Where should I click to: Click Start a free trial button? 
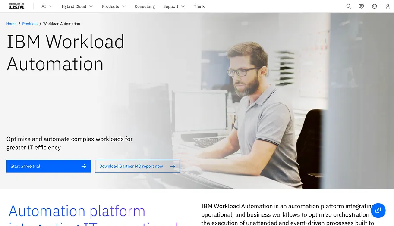(x=49, y=166)
